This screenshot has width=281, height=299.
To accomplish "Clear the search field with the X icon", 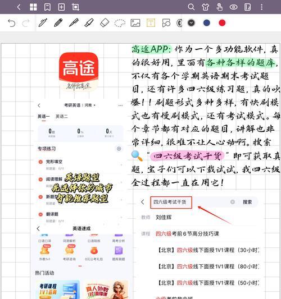I will point(232,202).
